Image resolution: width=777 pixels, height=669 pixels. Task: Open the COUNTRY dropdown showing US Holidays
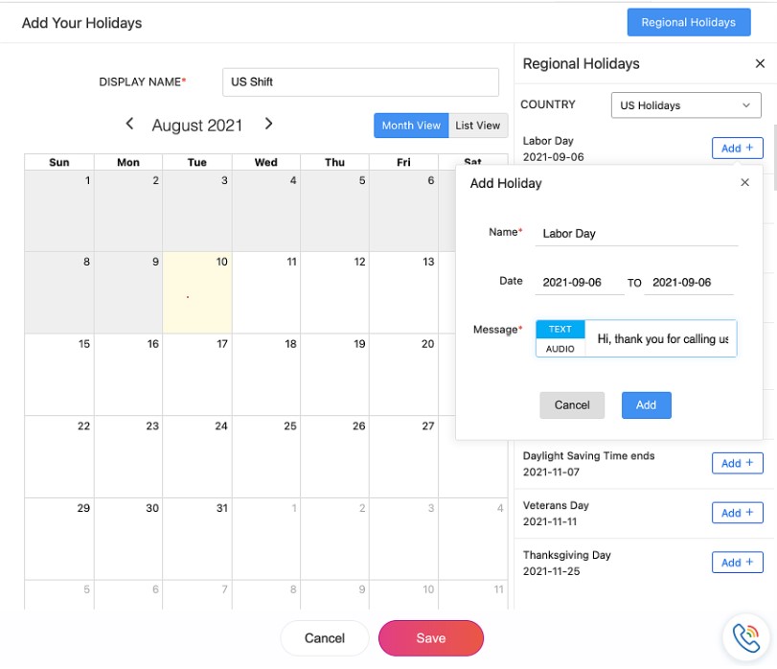(686, 105)
